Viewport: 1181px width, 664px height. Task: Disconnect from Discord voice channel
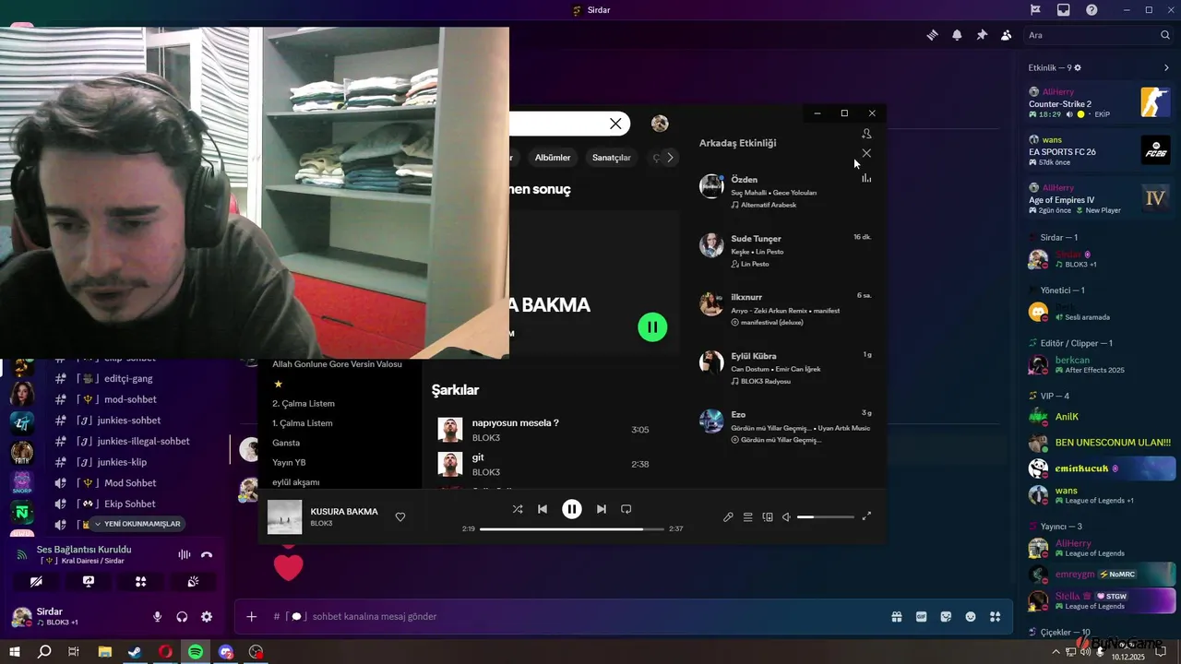coord(207,554)
